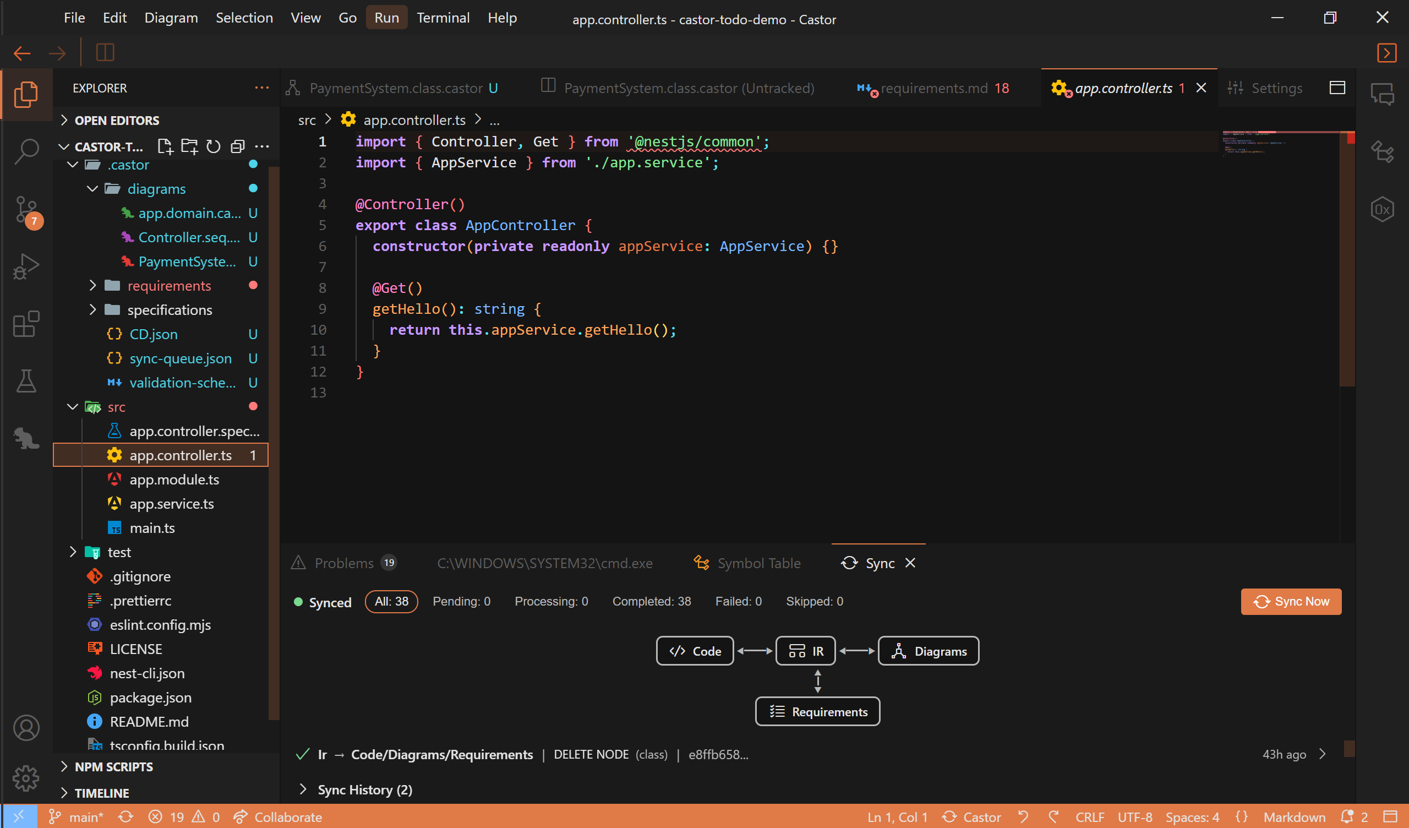Open the Castor beaver panel in the activity bar
Viewport: 1409px width, 828px height.
(26, 438)
